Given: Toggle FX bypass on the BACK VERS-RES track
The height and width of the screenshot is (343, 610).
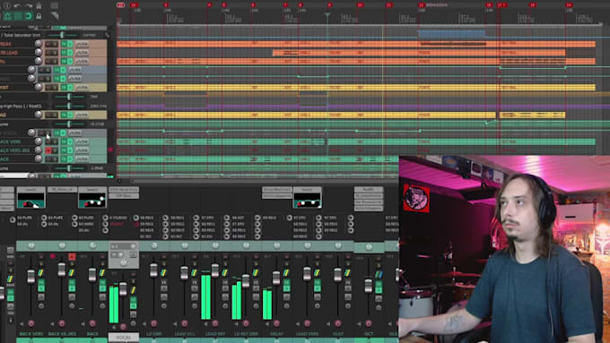Looking at the screenshot, I should coord(70,150).
